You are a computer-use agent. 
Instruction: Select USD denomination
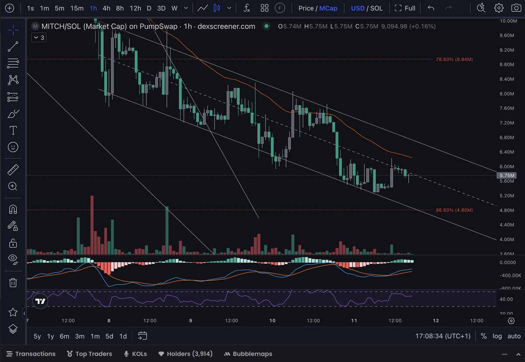coord(358,8)
